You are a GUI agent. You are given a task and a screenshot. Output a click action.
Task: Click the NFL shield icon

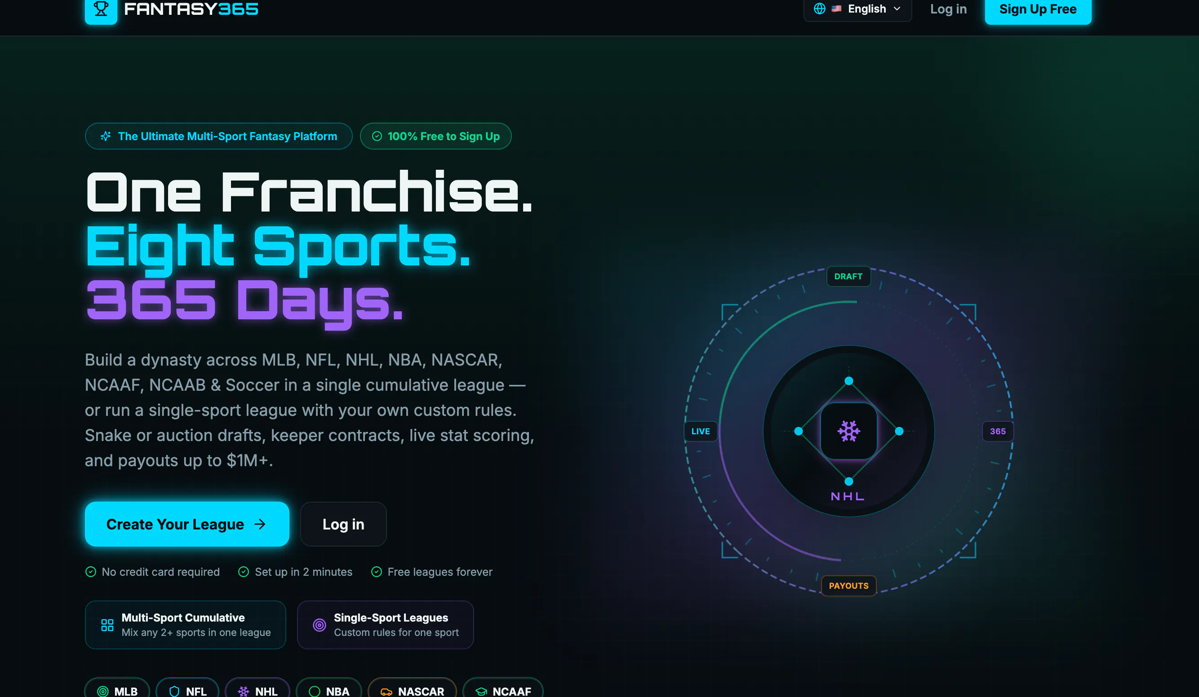coord(175,691)
